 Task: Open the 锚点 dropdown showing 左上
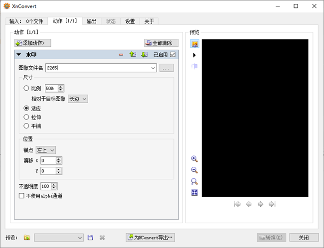click(x=46, y=149)
